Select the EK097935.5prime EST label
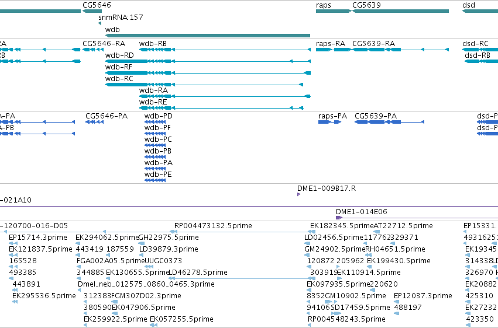498x328 pixels. coord(338,284)
